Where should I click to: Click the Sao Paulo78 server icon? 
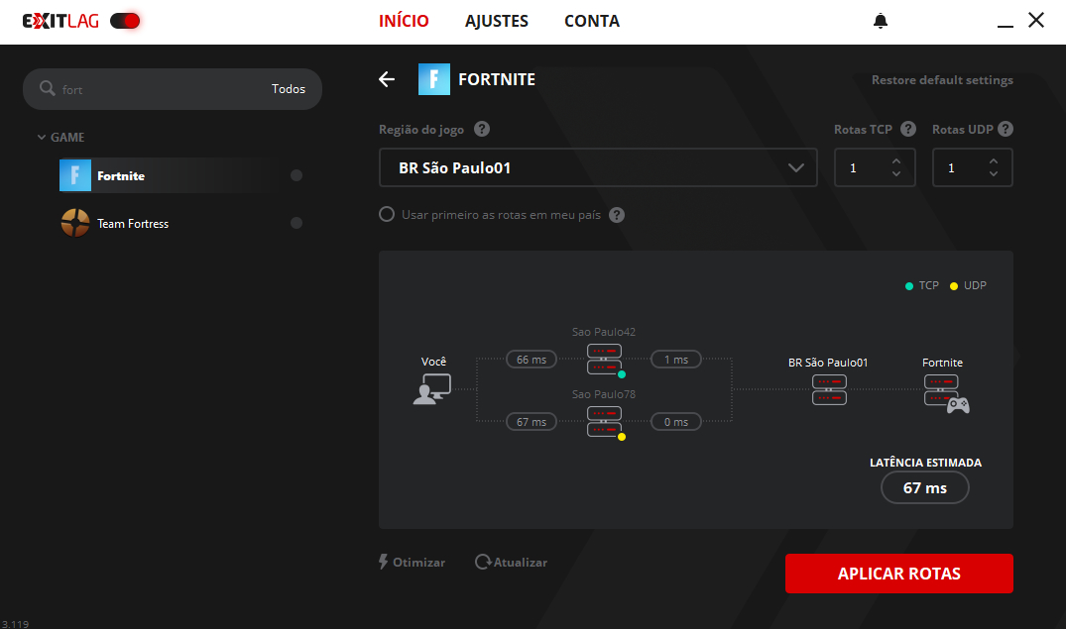604,421
